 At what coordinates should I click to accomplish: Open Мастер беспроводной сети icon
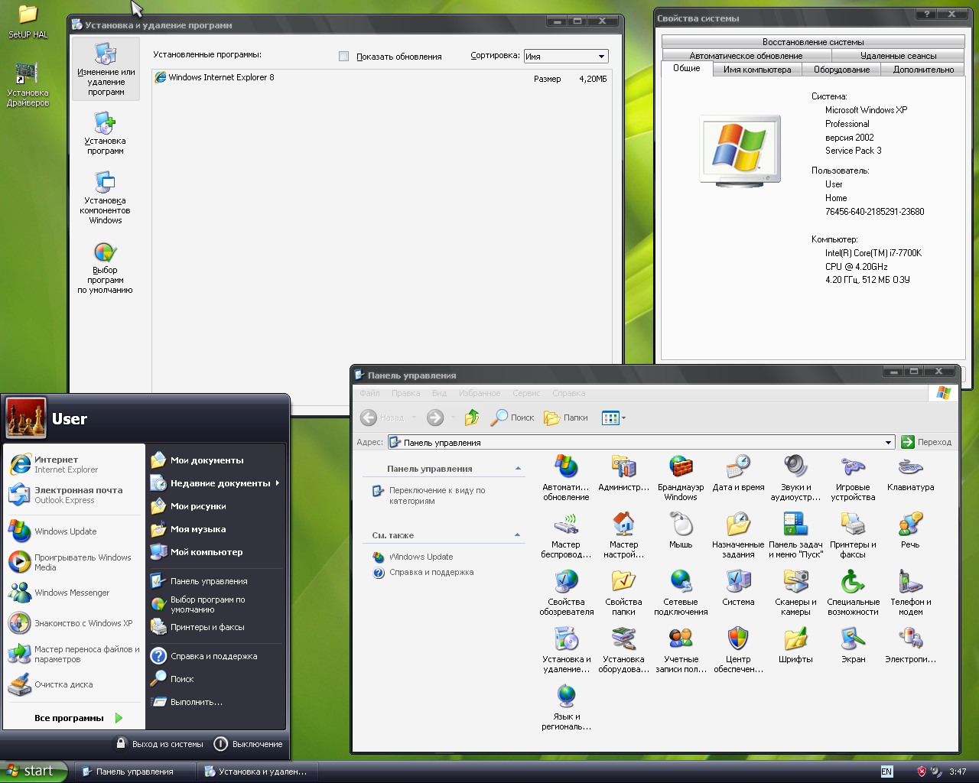click(x=566, y=535)
